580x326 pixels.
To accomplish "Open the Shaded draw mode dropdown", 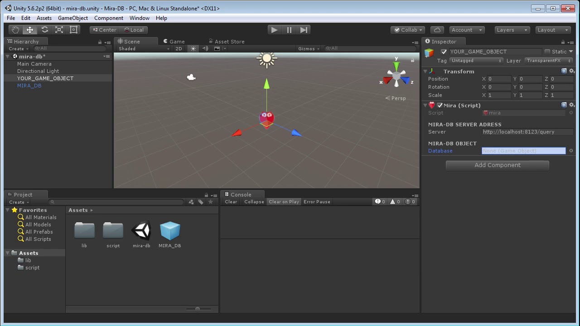I will pyautogui.click(x=143, y=48).
